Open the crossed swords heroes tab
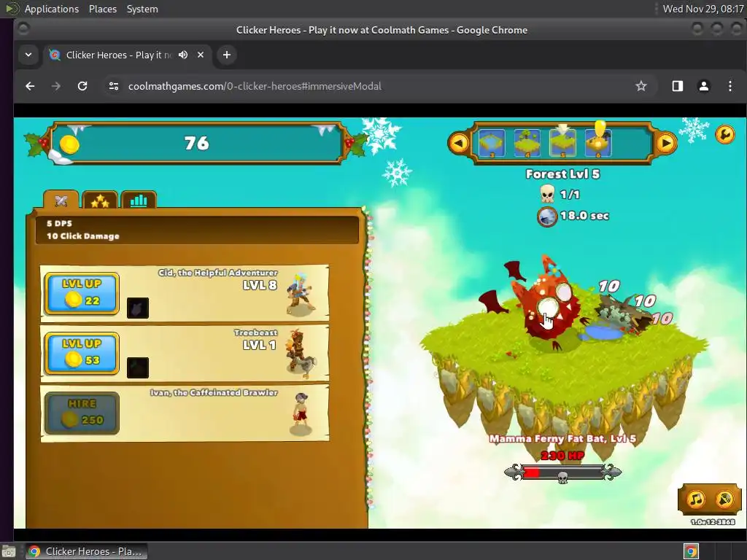 click(x=61, y=201)
